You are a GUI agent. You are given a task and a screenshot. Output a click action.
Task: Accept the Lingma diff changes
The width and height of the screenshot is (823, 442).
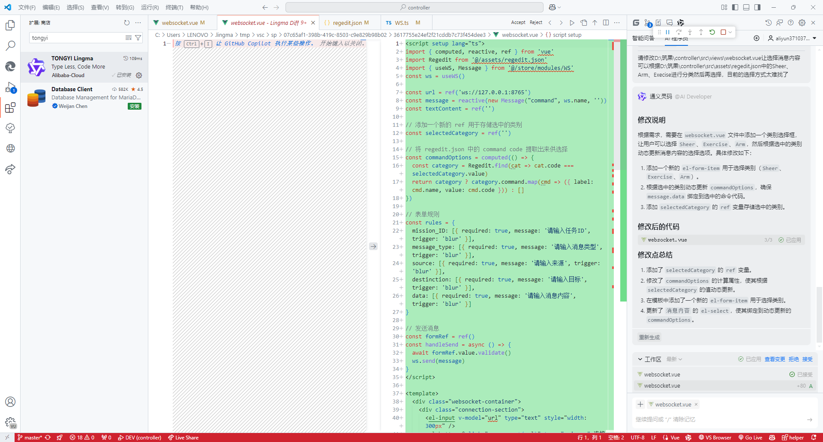(518, 23)
